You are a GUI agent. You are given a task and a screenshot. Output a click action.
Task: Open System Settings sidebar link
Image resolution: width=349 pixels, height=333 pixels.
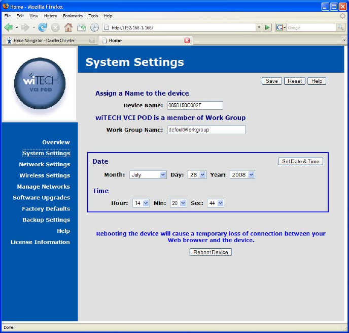[46, 153]
